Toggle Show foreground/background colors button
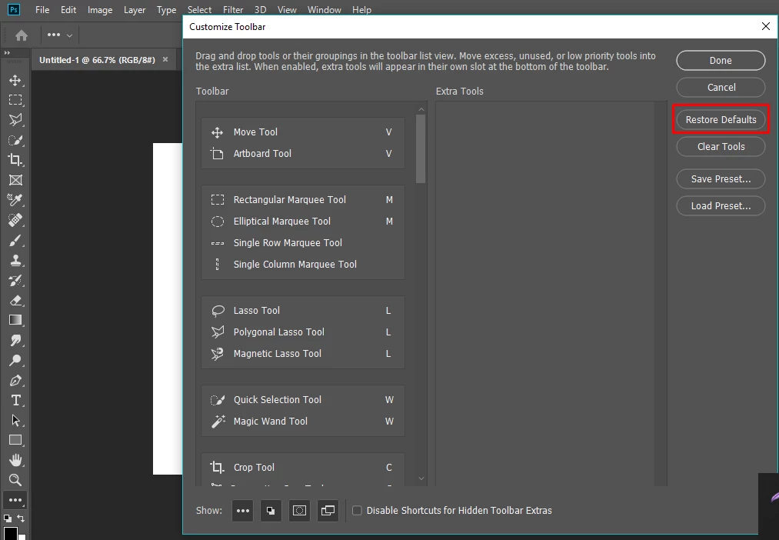This screenshot has width=779, height=540. [x=271, y=511]
